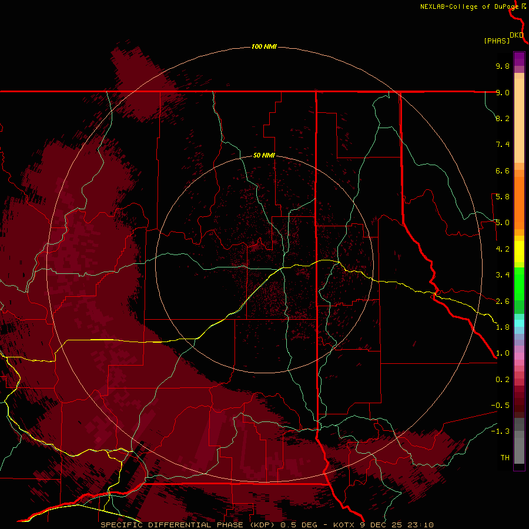
Task: Pick the bright green segment of the color bar
Action: [519, 284]
